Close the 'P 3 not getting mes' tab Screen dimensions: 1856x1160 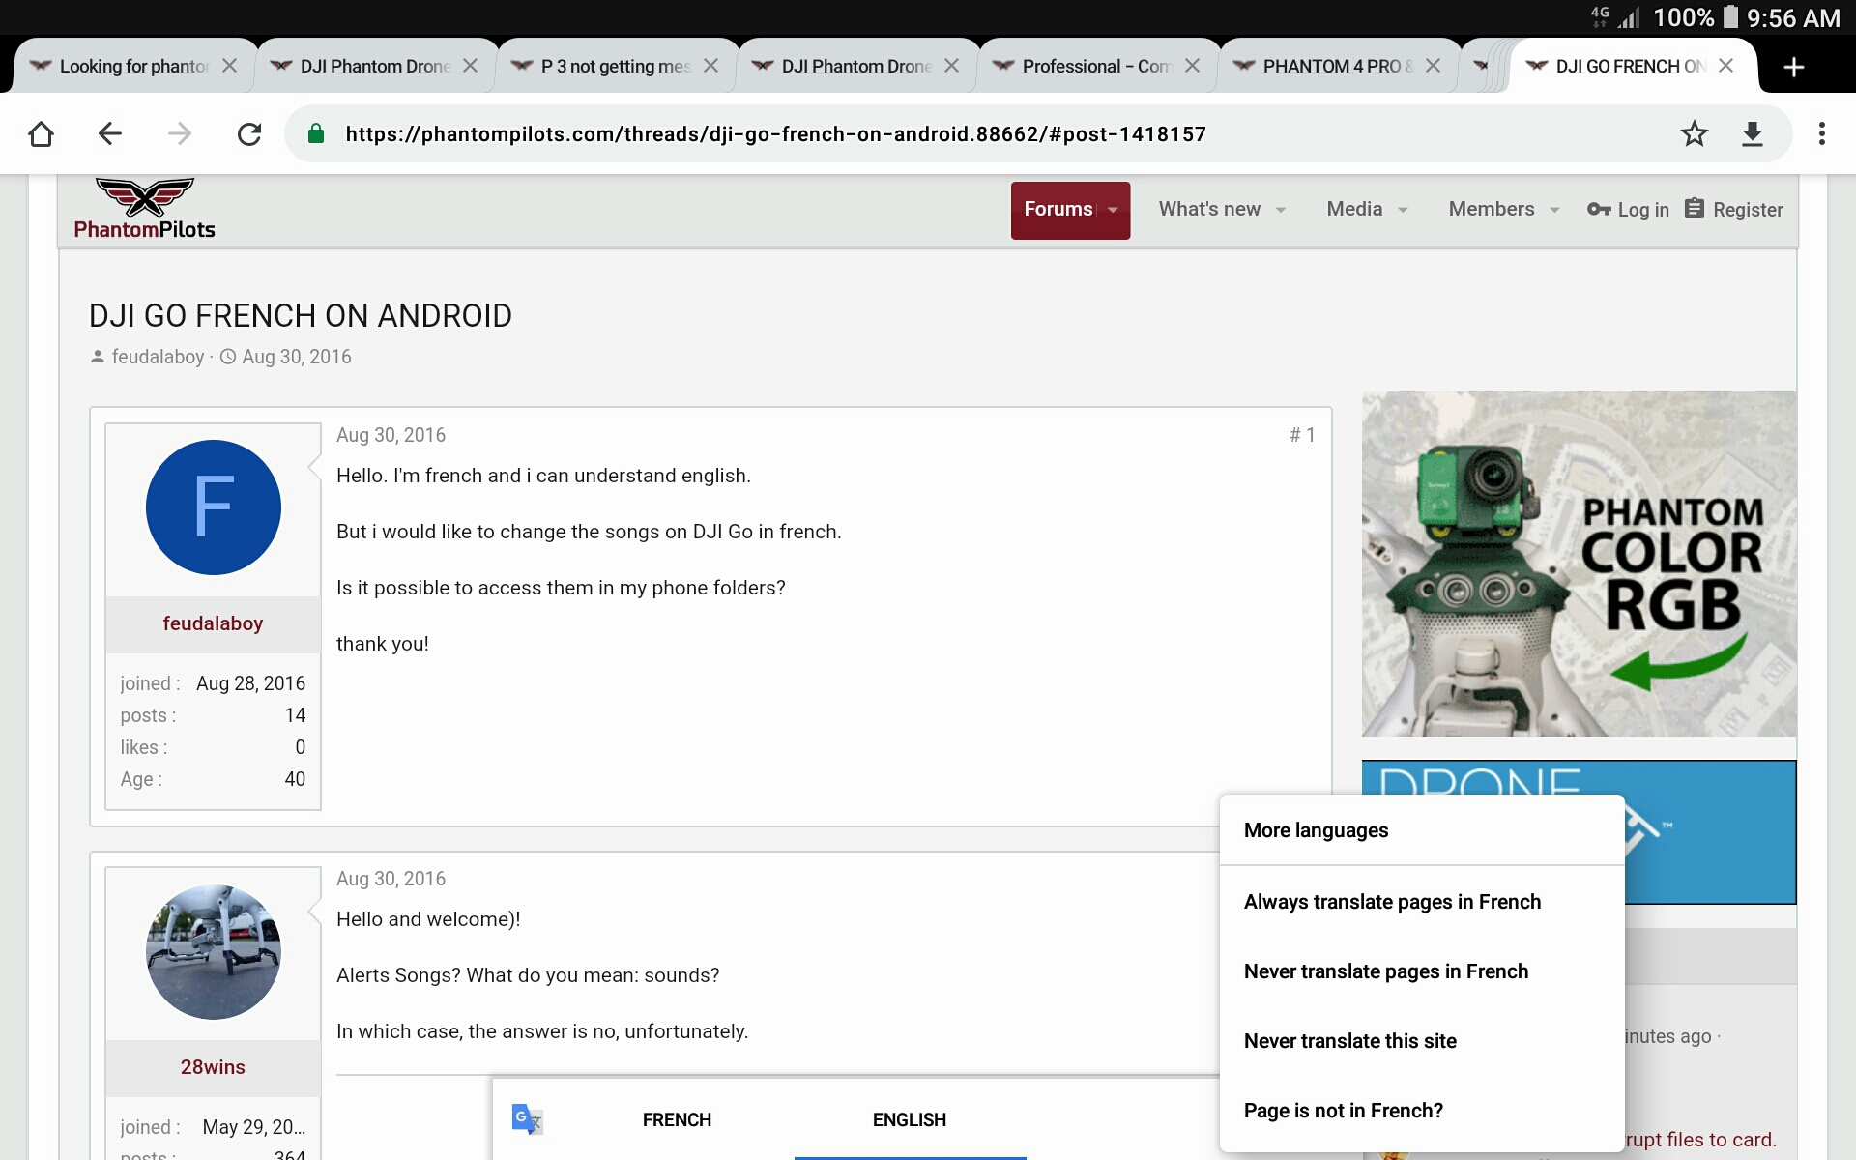pos(710,66)
